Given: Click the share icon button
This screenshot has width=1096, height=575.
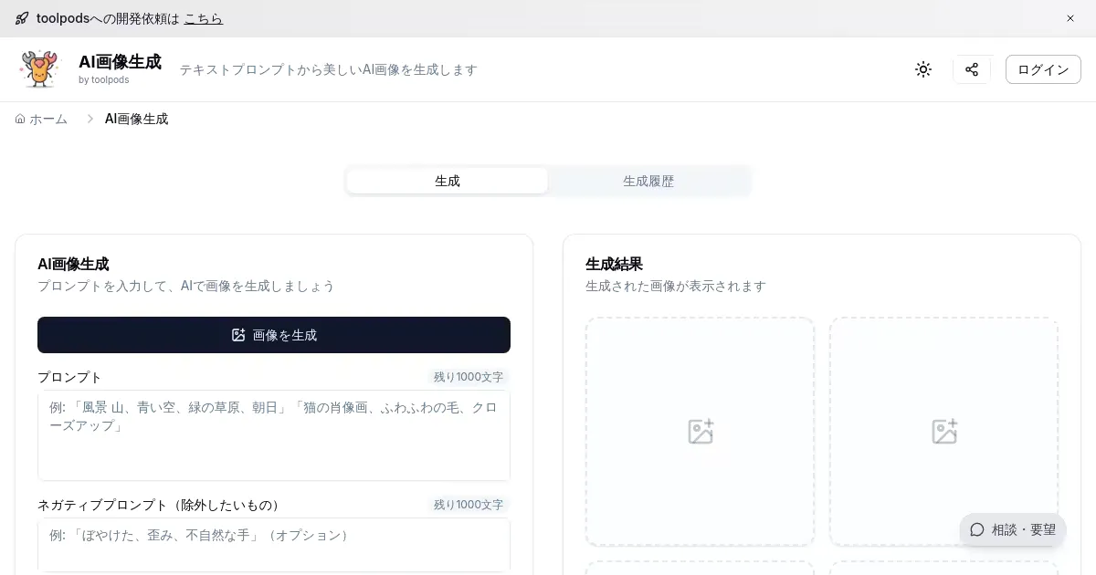Looking at the screenshot, I should coord(972,69).
